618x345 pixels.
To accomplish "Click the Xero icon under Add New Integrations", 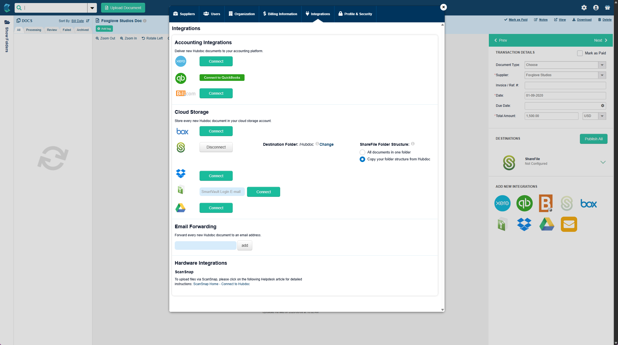I will tap(502, 203).
